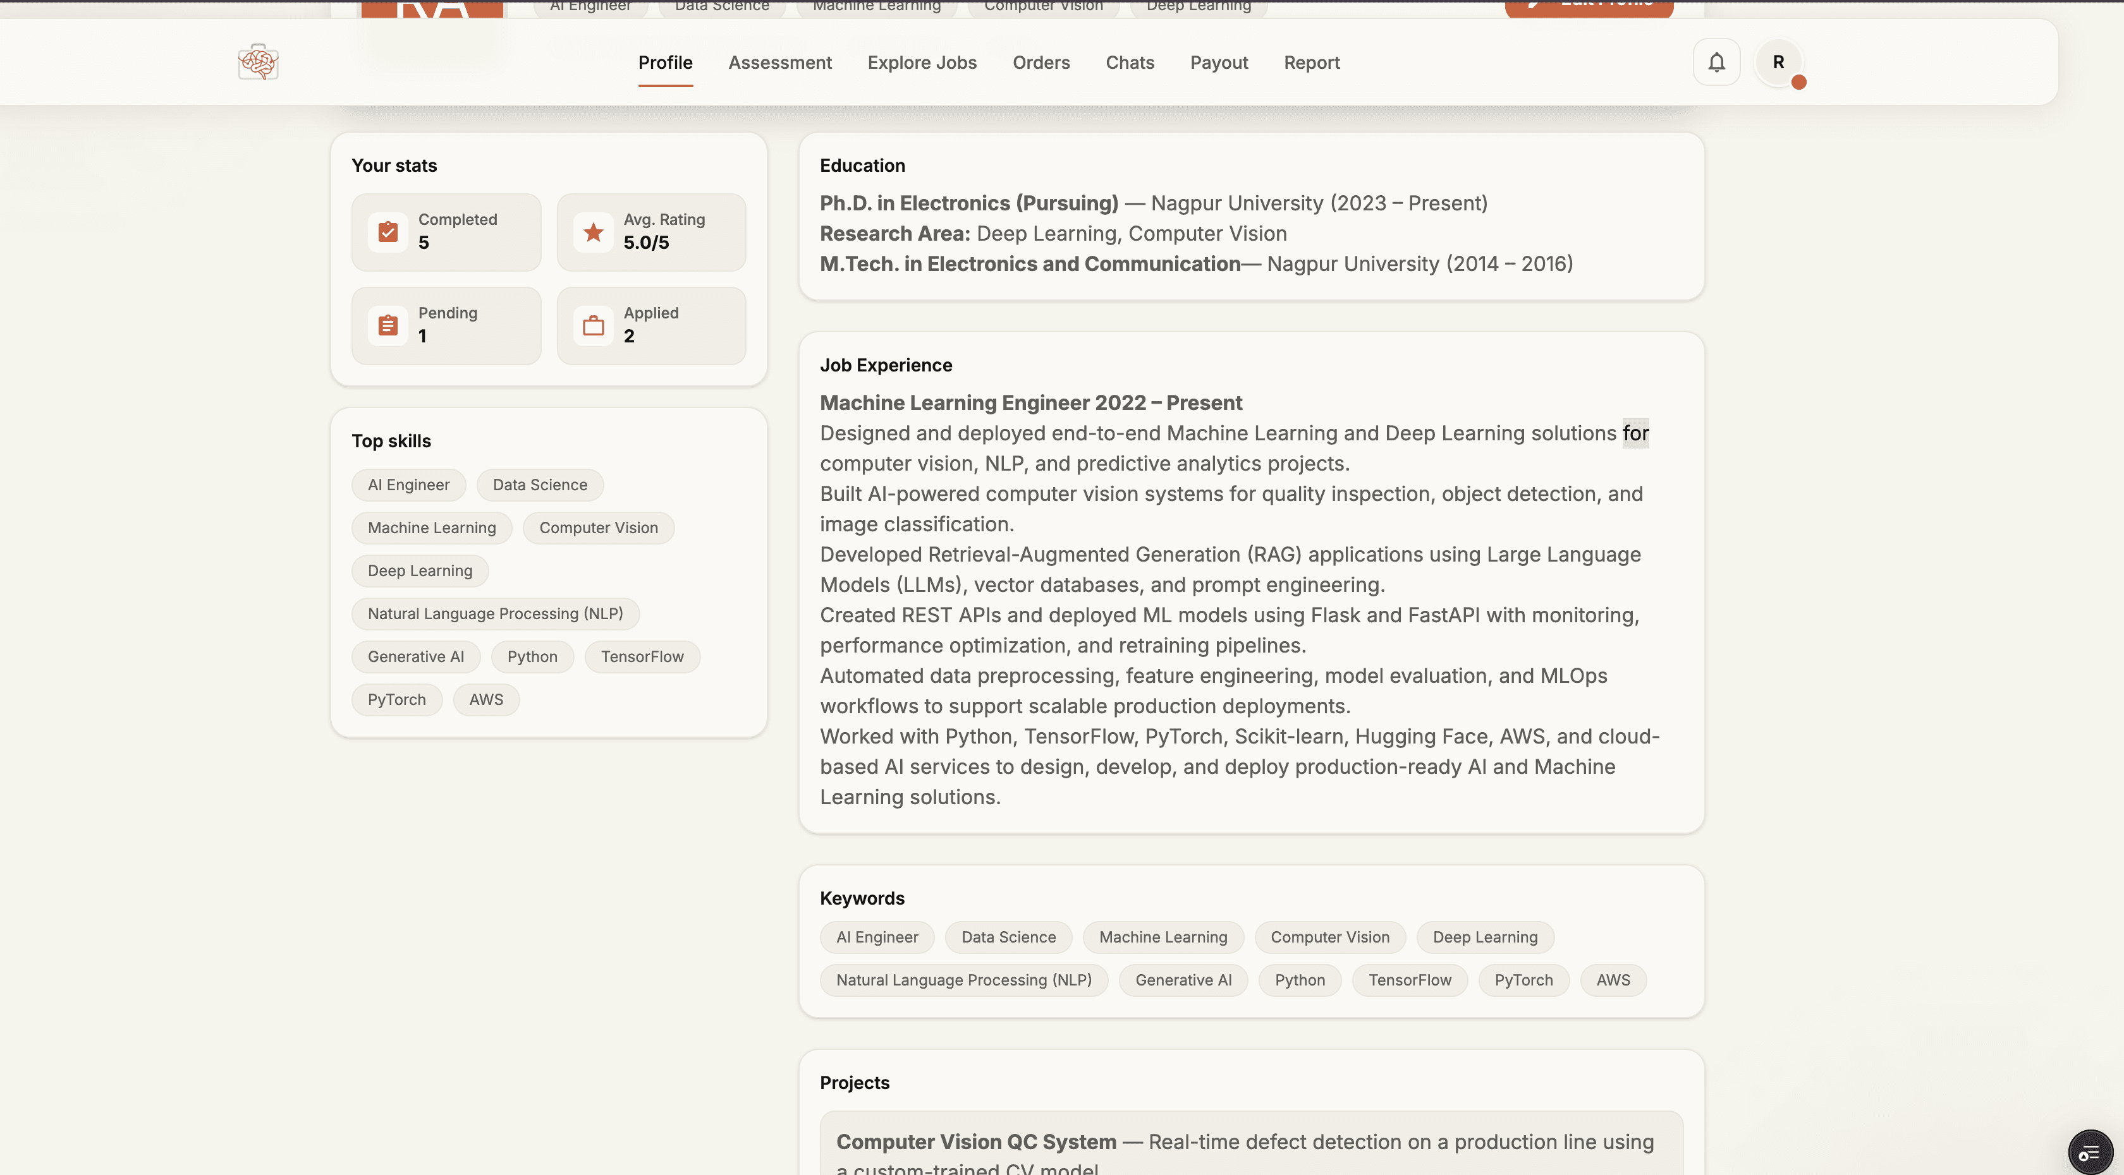This screenshot has height=1175, width=2124.
Task: Click the Projects heading
Action: tap(854, 1083)
